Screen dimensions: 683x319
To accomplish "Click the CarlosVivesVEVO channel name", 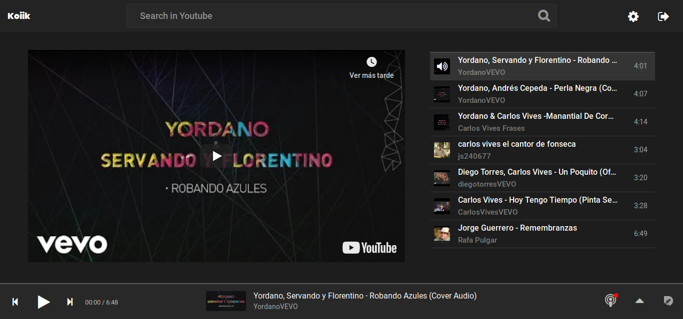I will 488,212.
